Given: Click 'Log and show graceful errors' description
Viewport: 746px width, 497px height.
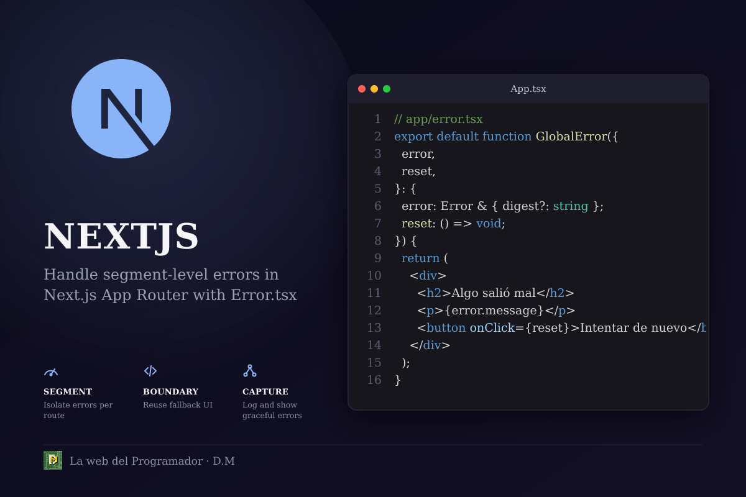Looking at the screenshot, I should pyautogui.click(x=272, y=410).
